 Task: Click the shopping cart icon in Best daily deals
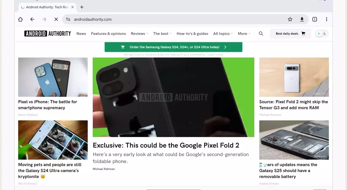(x=303, y=34)
